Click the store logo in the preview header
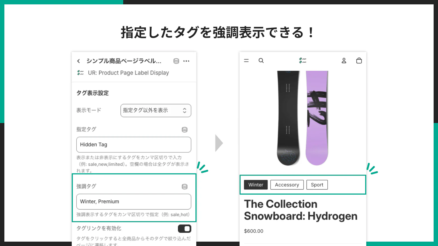Image resolution: width=438 pixels, height=246 pixels. click(x=302, y=60)
